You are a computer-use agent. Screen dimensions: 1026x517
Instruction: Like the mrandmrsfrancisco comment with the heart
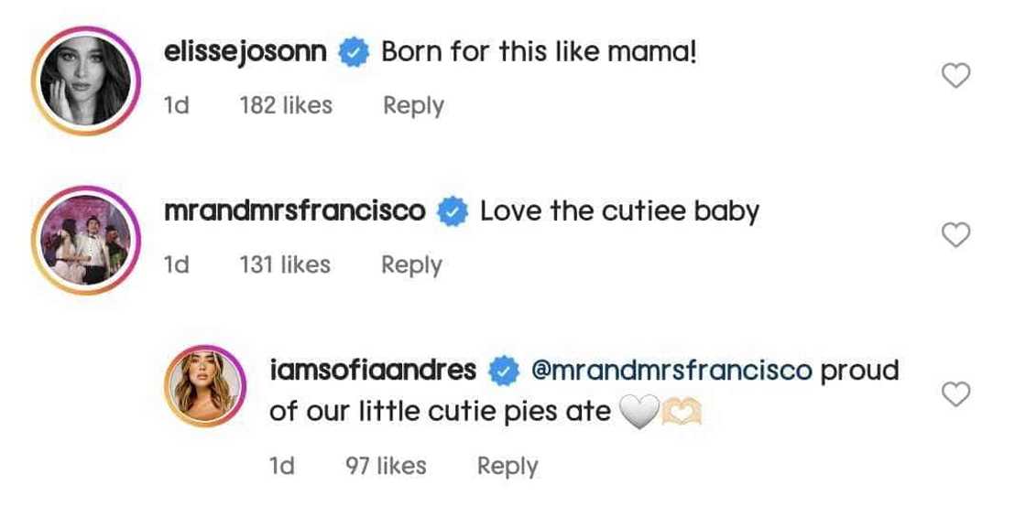click(956, 236)
